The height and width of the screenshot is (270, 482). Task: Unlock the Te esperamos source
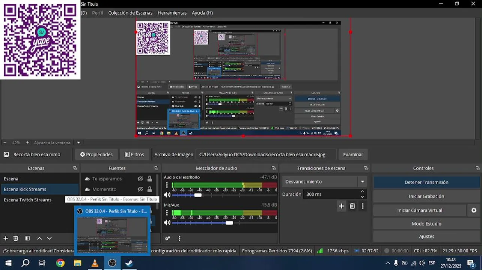pos(149,179)
